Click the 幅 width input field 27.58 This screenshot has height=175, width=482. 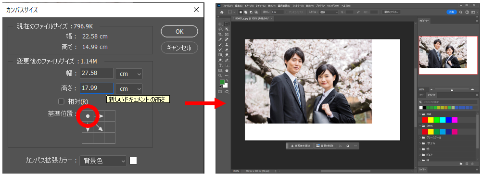[x=97, y=74]
